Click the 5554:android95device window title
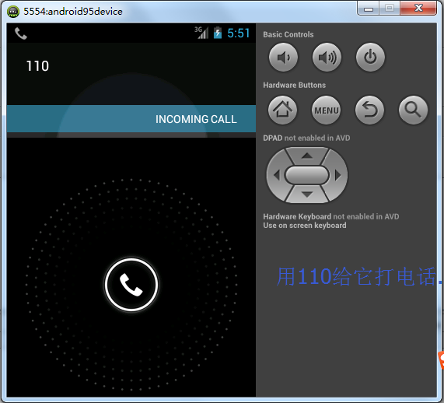 click(73, 12)
